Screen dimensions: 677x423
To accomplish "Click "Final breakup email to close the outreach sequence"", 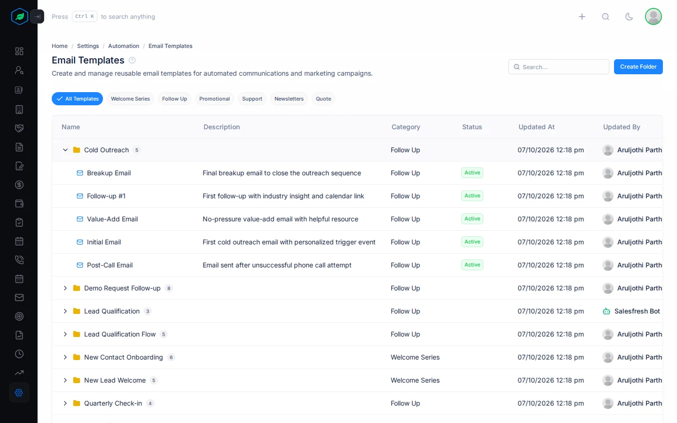I will coord(282,173).
